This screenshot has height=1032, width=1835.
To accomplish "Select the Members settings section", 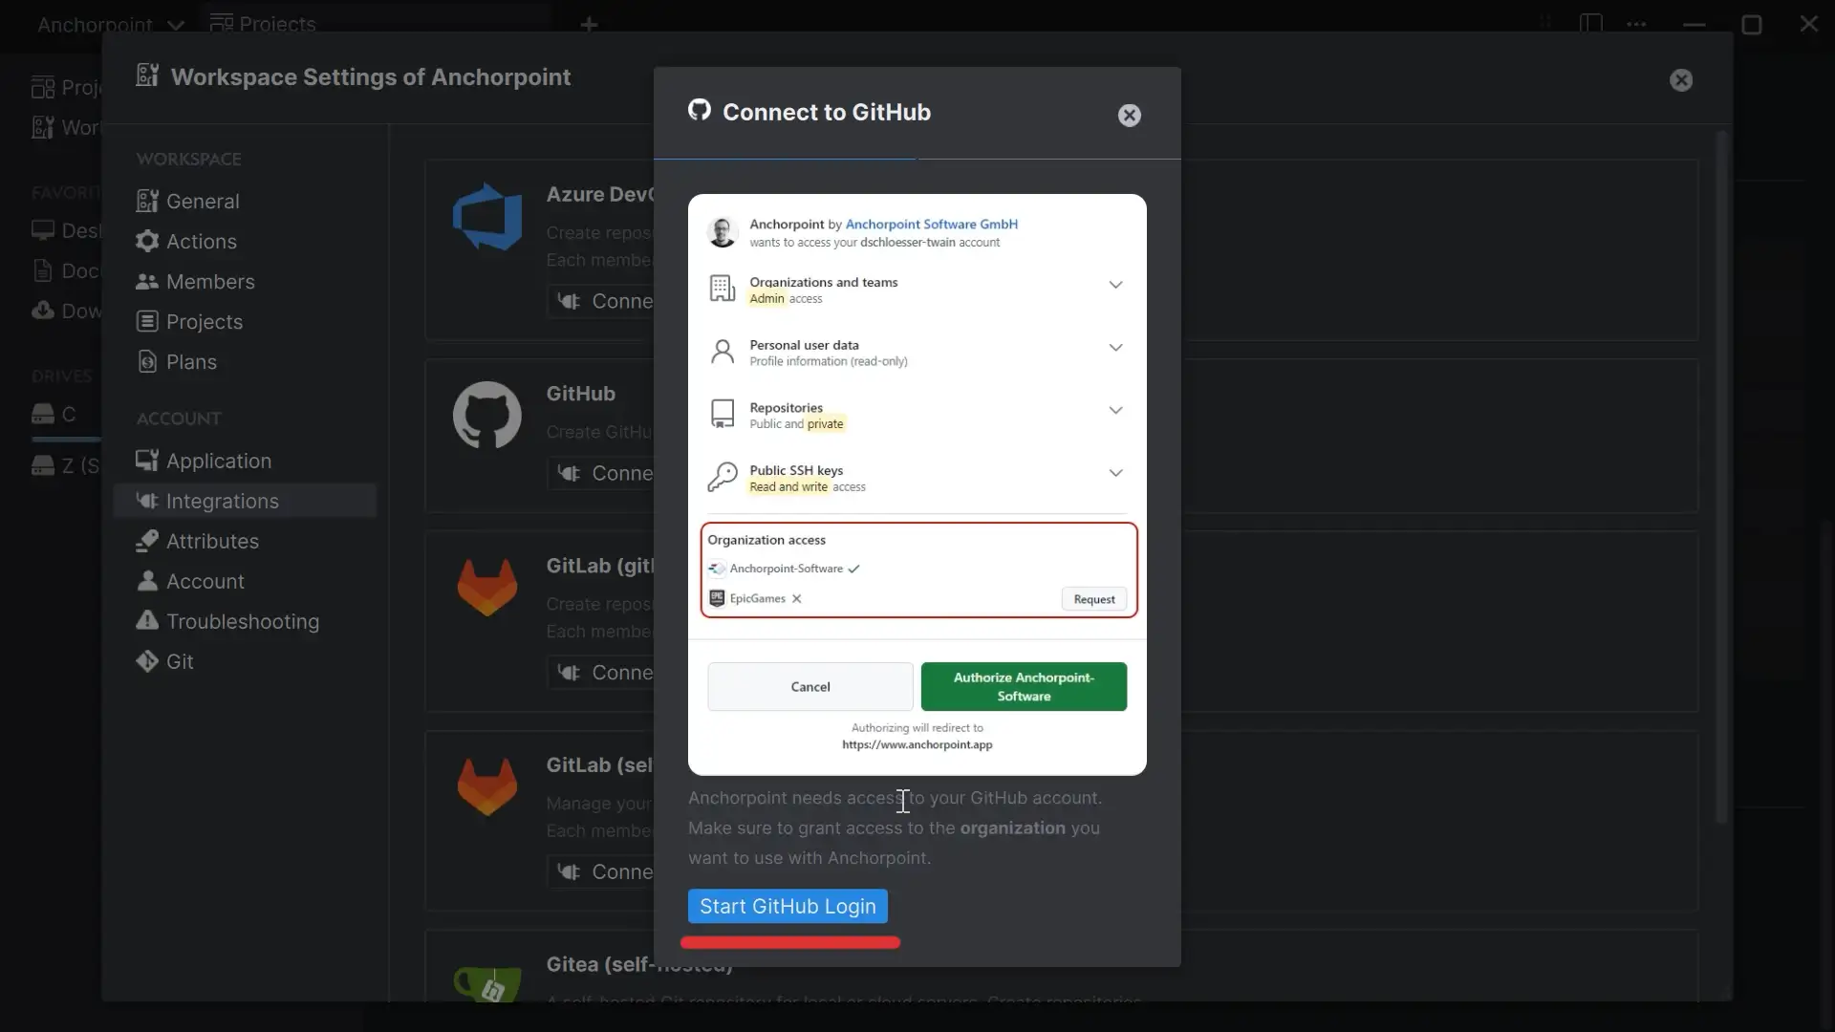I will point(210,281).
